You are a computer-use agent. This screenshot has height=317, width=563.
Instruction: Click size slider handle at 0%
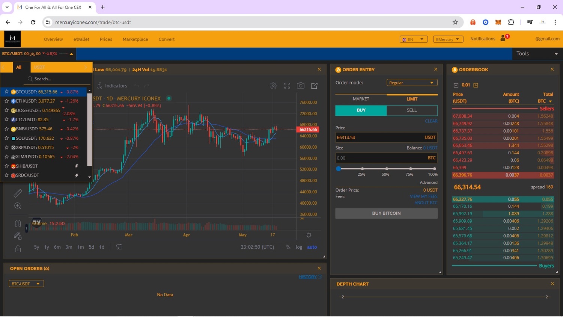coord(338,169)
